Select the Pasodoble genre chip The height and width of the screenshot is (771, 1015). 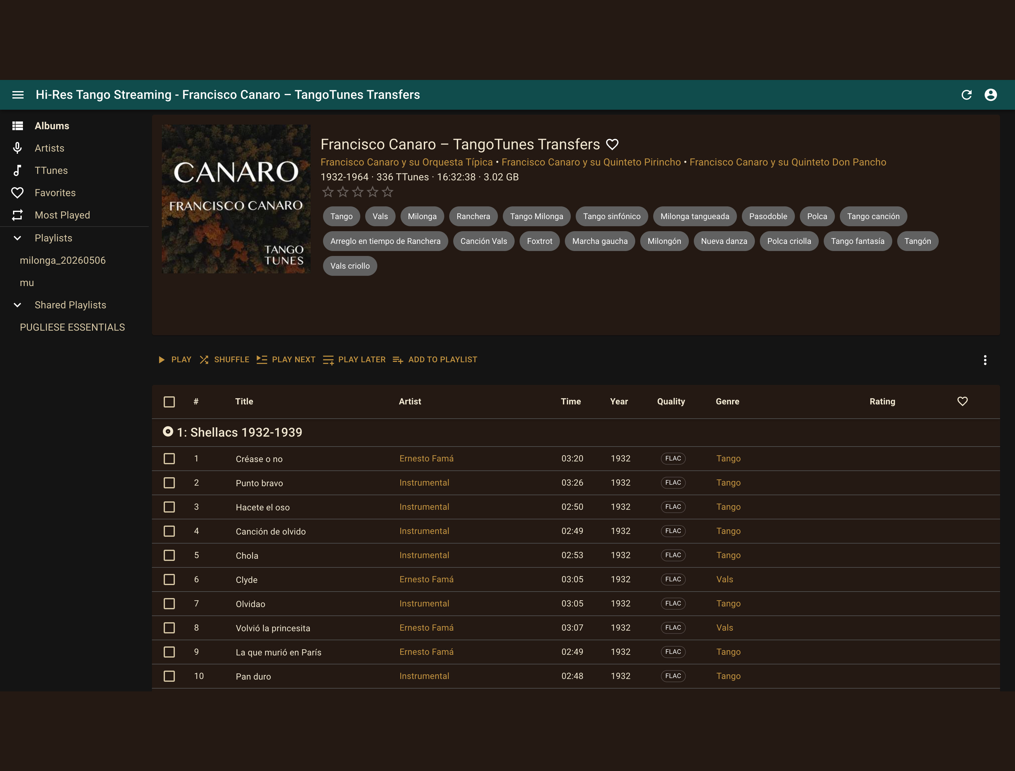click(x=769, y=216)
